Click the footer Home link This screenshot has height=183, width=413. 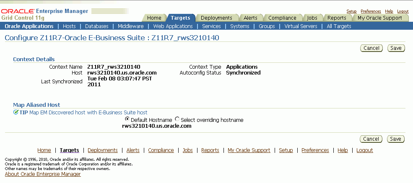pyautogui.click(x=44, y=150)
